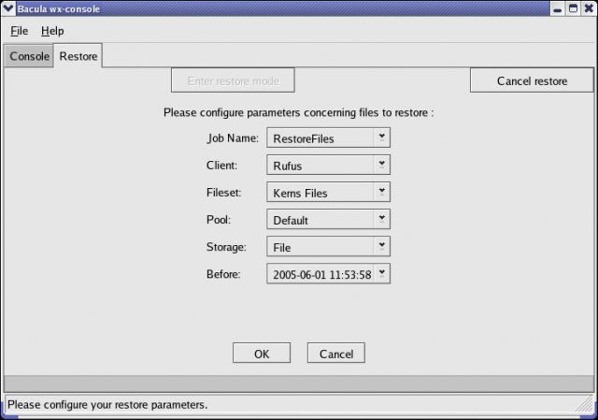Expand the Pool dropdown arrow

[x=381, y=219]
